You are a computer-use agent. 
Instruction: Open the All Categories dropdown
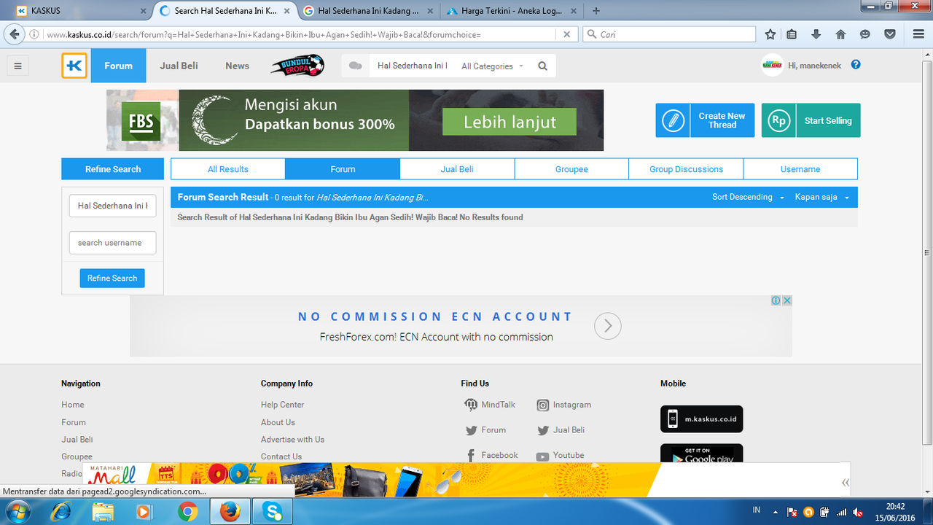tap(493, 66)
